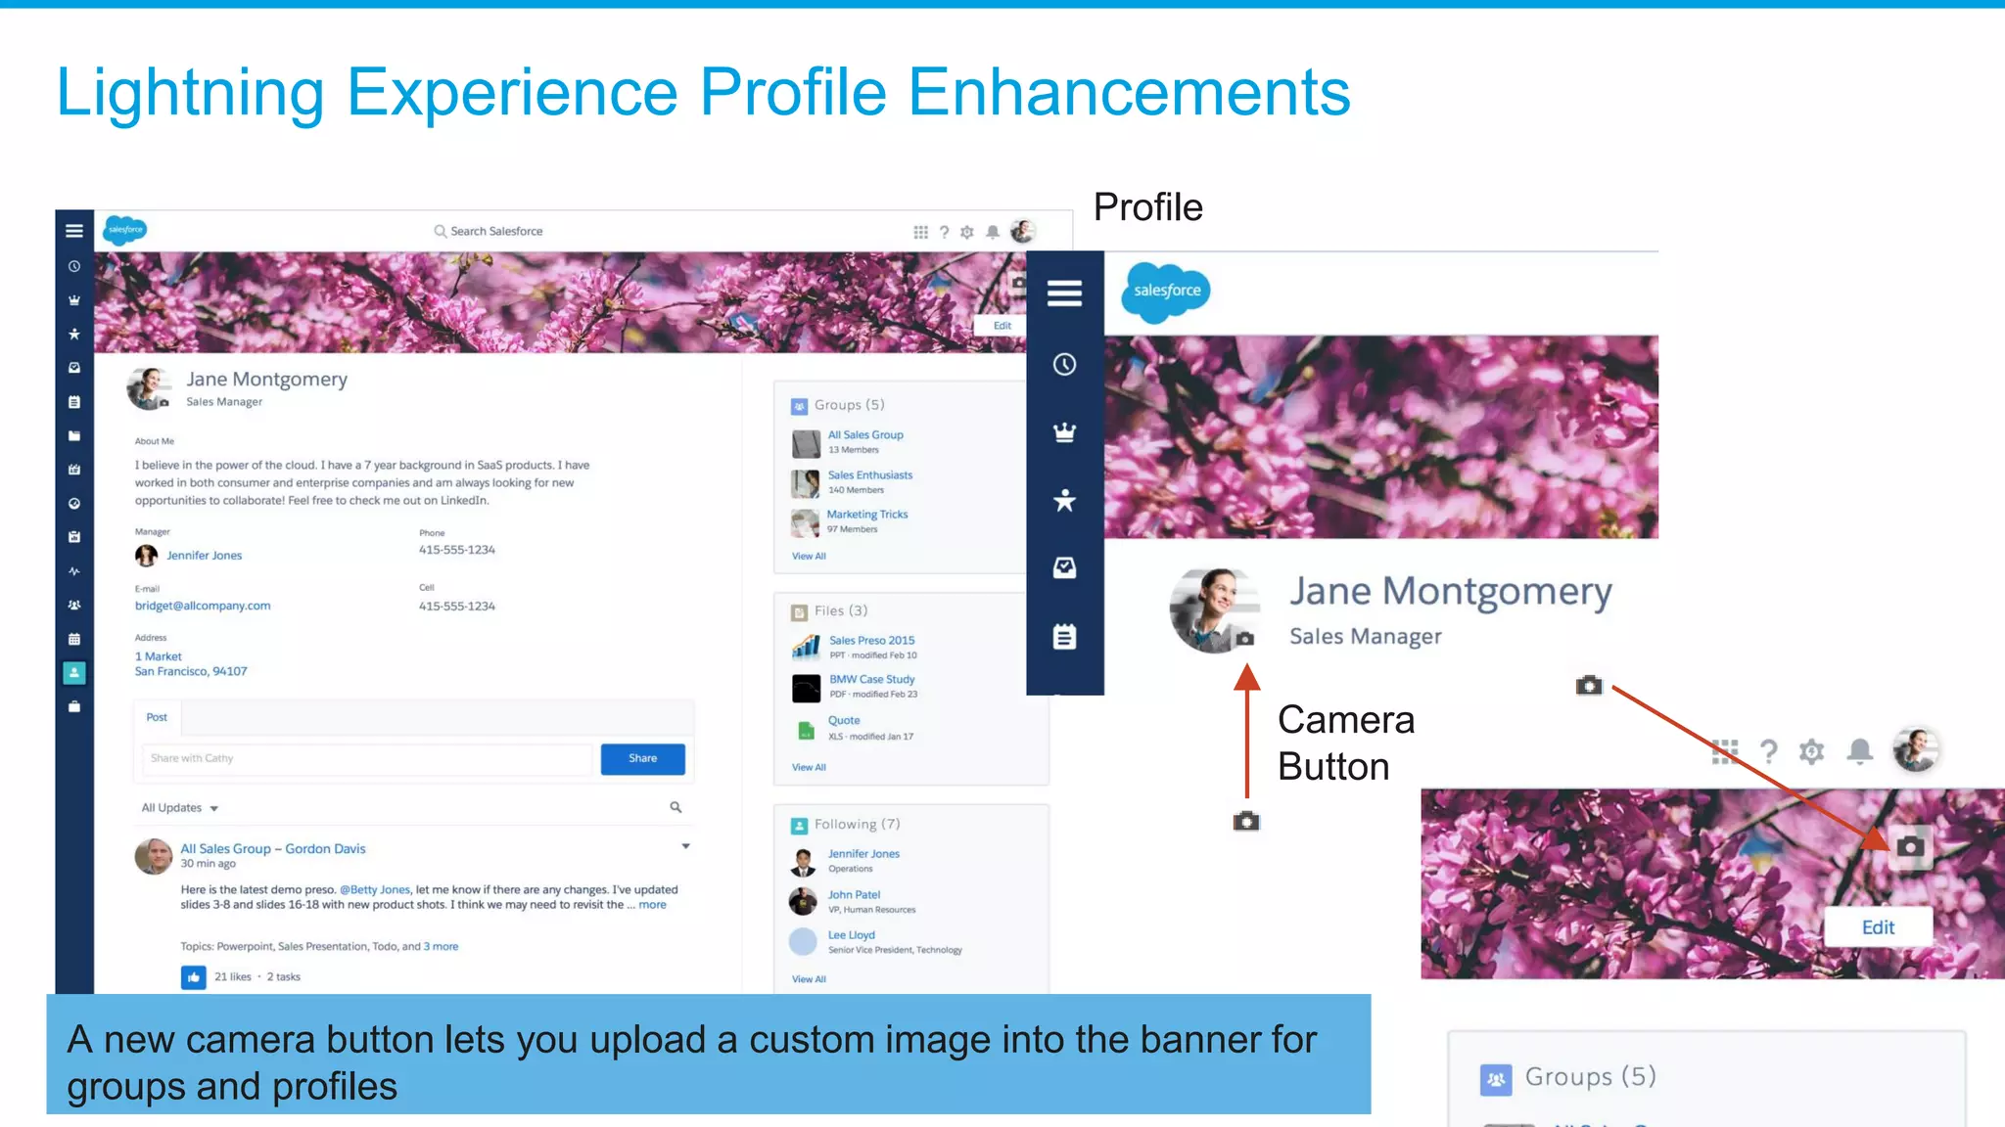
Task: Click the camera icon on the bottom-right banner
Action: point(1910,846)
